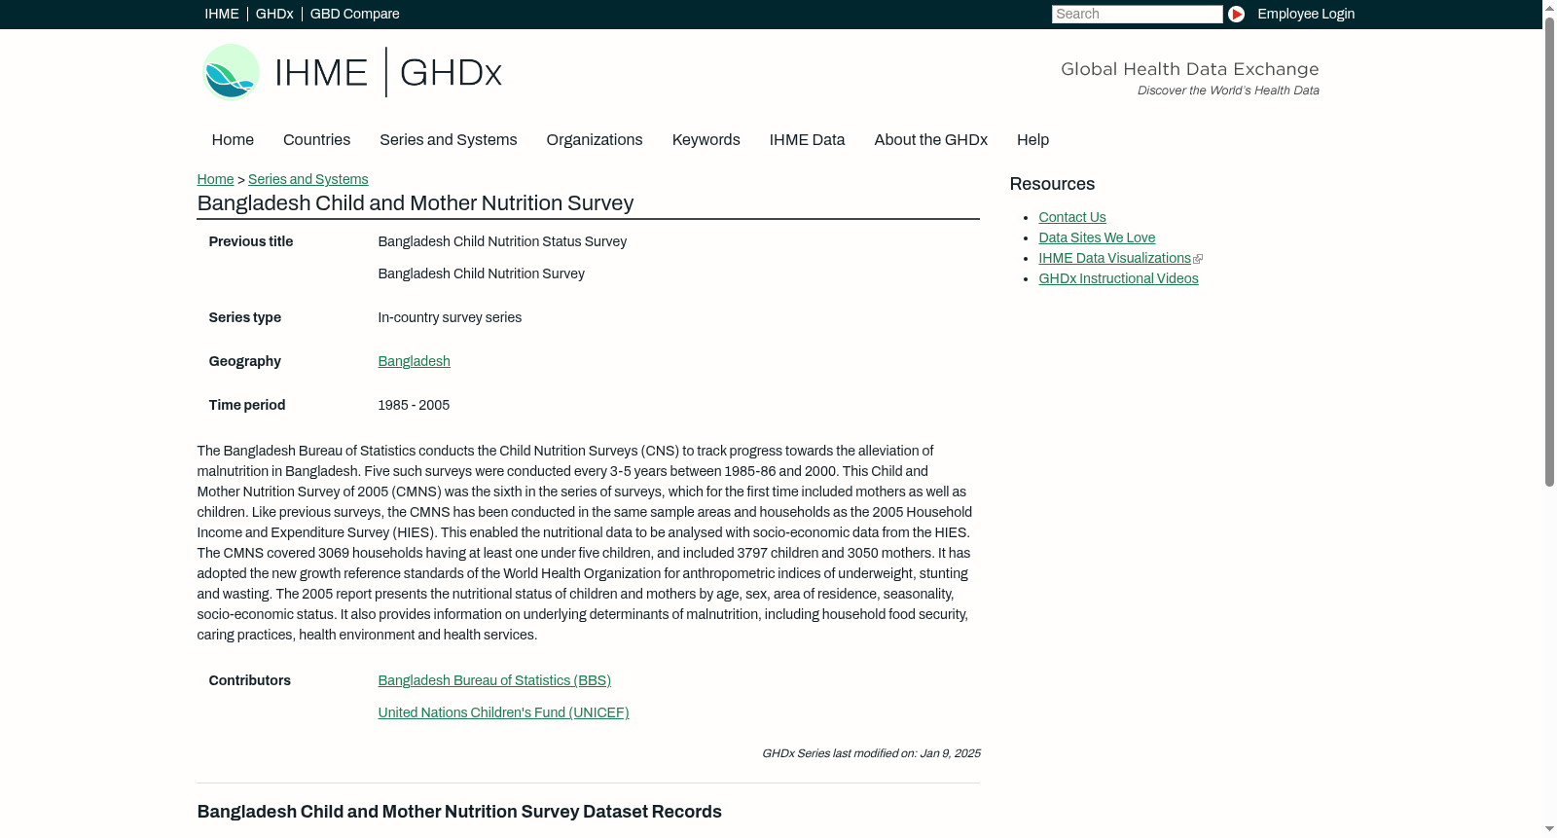The width and height of the screenshot is (1557, 838).
Task: Click the 'GHDx Series last modified on' note
Action: [x=871, y=753]
